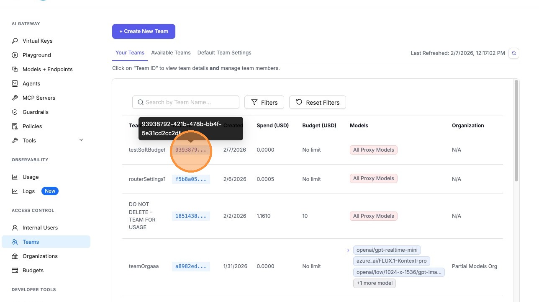Open the Filters button
The width and height of the screenshot is (539, 302).
point(264,103)
